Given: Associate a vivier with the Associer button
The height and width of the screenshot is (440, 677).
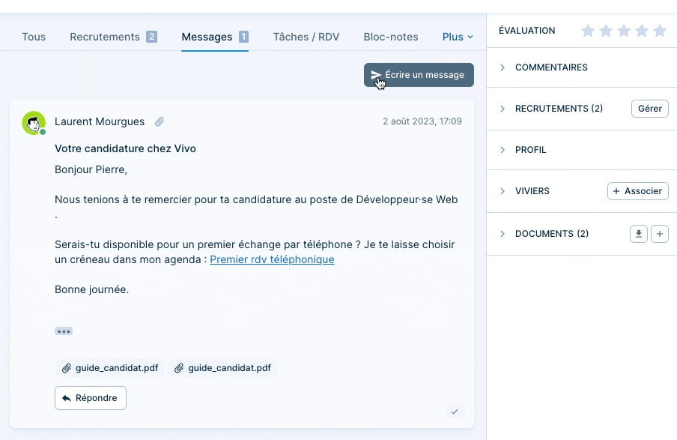Looking at the screenshot, I should coord(637,190).
